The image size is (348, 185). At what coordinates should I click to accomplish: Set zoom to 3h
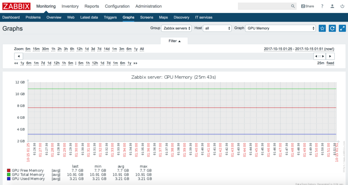(x=66, y=49)
